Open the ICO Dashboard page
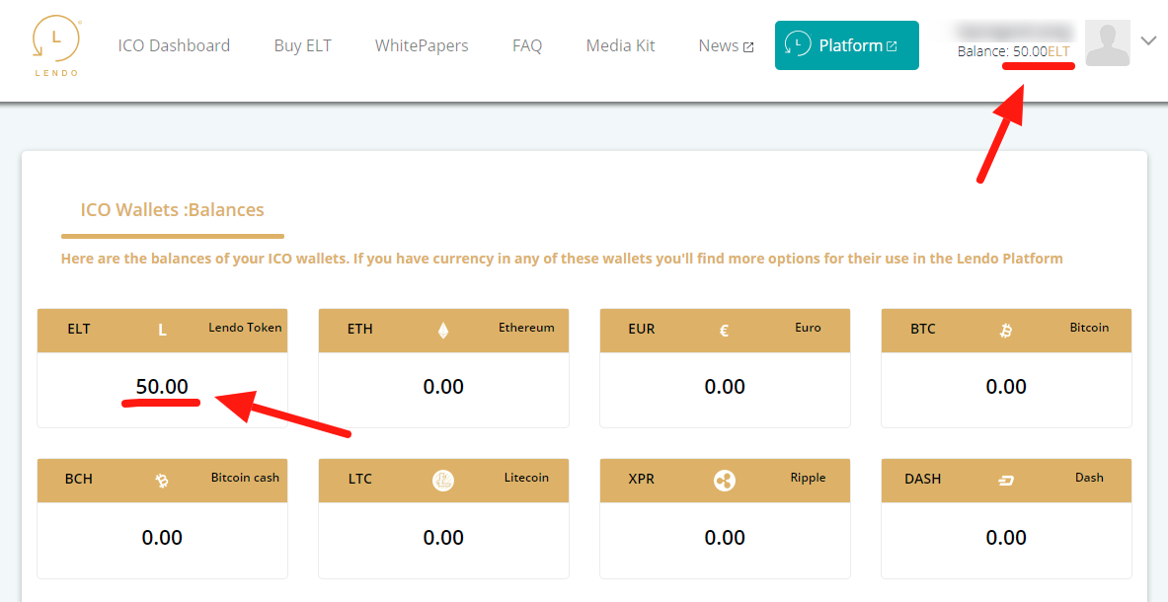 174,46
